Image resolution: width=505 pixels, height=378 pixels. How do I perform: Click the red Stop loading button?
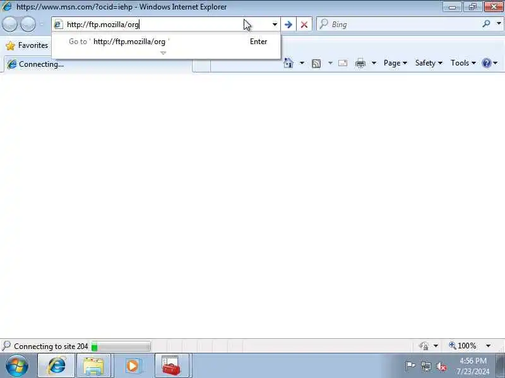click(x=304, y=25)
